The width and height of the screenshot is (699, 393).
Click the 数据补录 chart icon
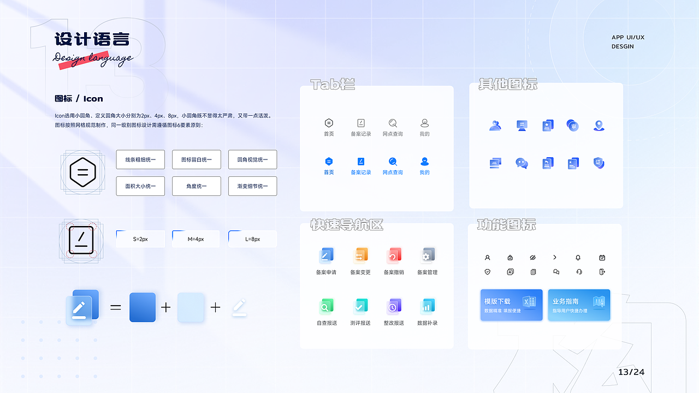pos(427,306)
